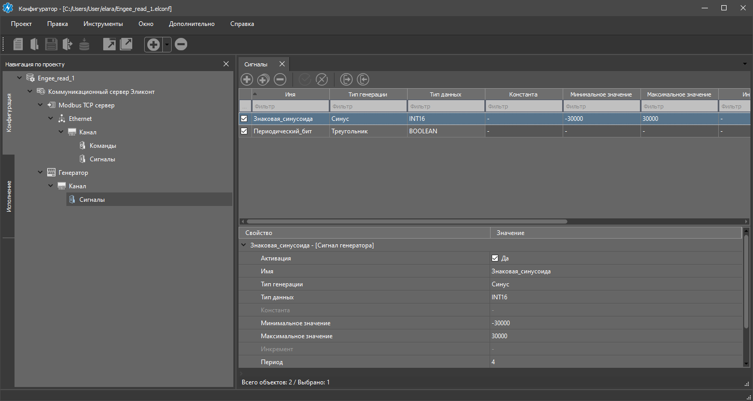Click the floppy disk save icon
This screenshot has width=753, height=401.
51,45
